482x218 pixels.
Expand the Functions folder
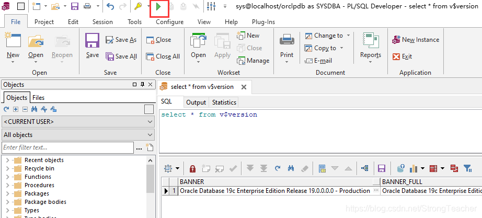pyautogui.click(x=8, y=177)
